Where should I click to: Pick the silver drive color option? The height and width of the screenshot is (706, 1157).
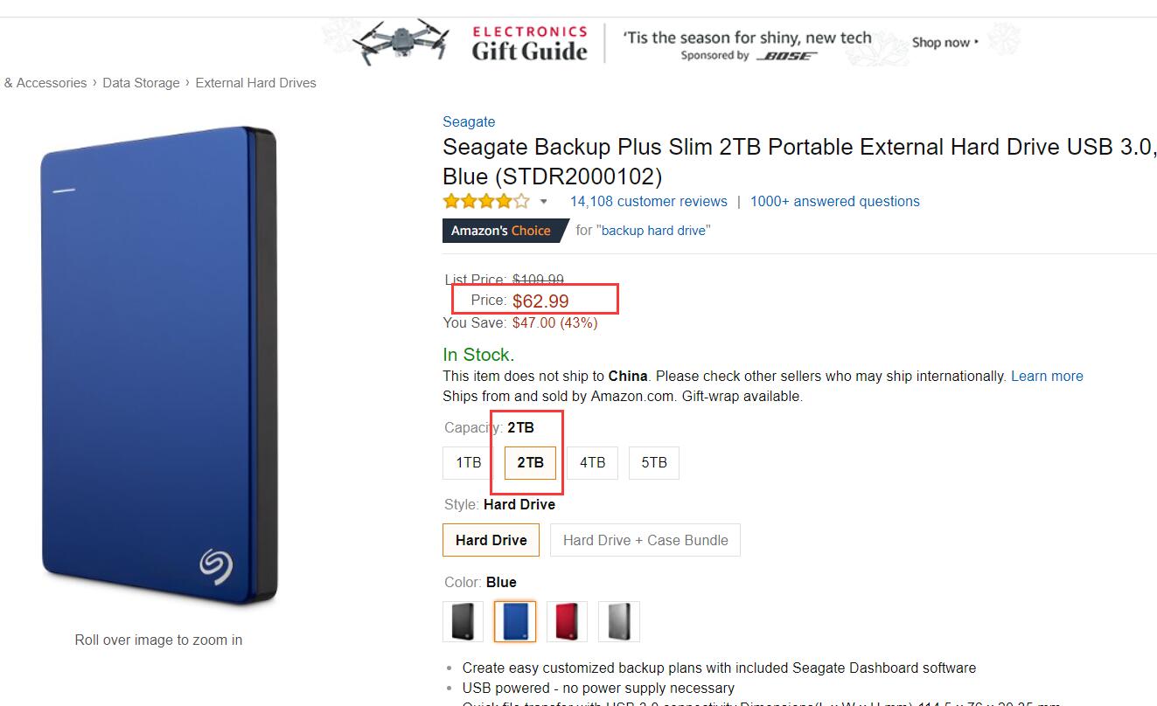(618, 621)
